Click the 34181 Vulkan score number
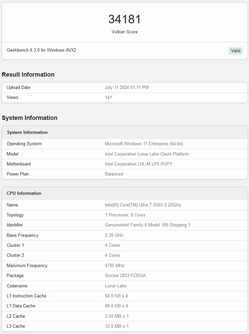 coord(124,19)
